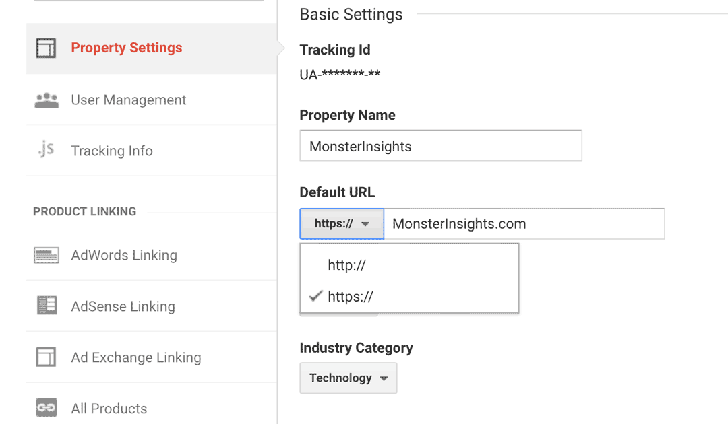The height and width of the screenshot is (424, 728).
Task: Click inside the Property Name field
Action: coord(441,145)
